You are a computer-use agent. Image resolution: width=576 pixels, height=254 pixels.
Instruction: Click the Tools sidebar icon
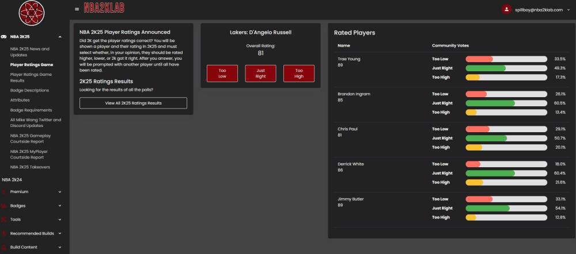click(4, 219)
